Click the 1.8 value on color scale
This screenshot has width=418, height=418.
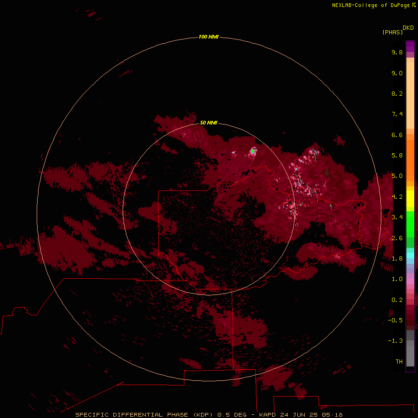(397, 259)
